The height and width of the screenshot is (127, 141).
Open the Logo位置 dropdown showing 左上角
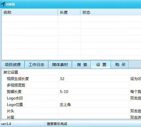[x=93, y=105]
